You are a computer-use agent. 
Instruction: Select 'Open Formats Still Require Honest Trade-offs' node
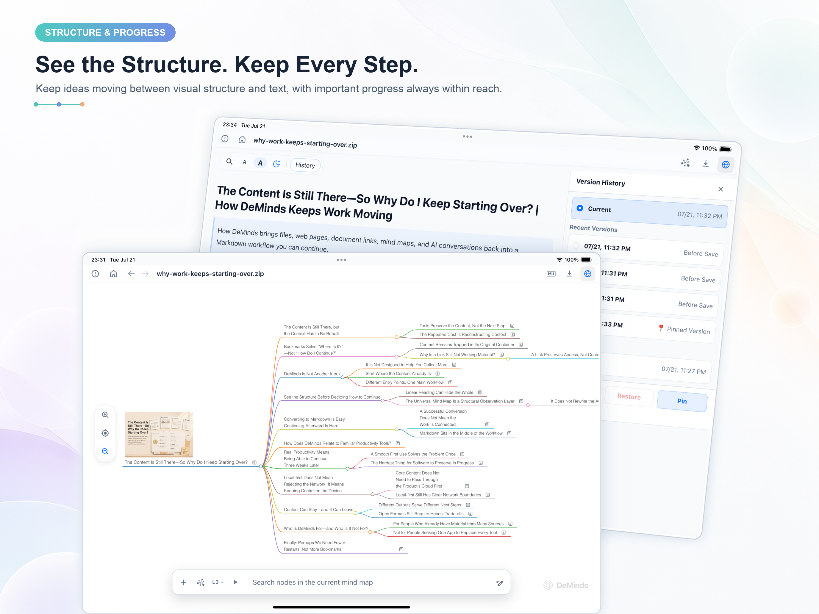click(x=421, y=514)
